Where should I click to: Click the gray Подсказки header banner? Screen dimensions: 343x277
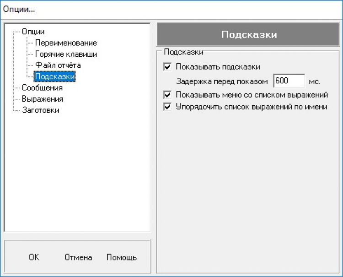click(x=249, y=35)
